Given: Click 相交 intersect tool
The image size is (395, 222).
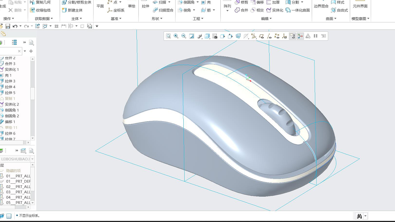Looking at the screenshot, I should (257, 10).
